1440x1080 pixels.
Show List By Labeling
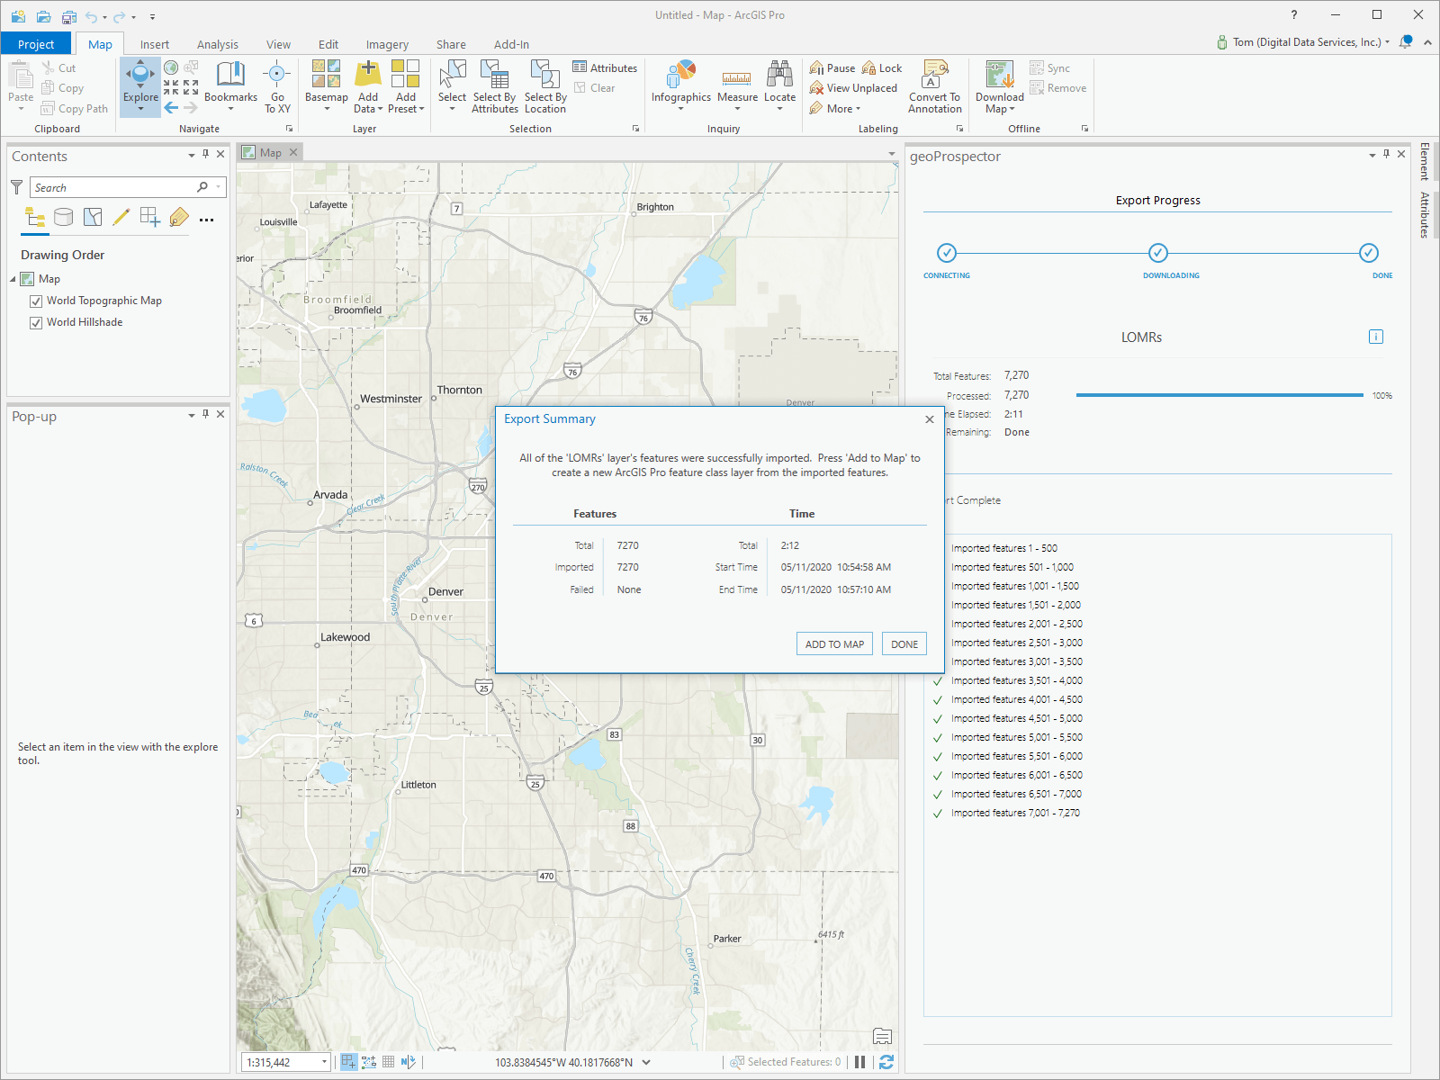[179, 217]
